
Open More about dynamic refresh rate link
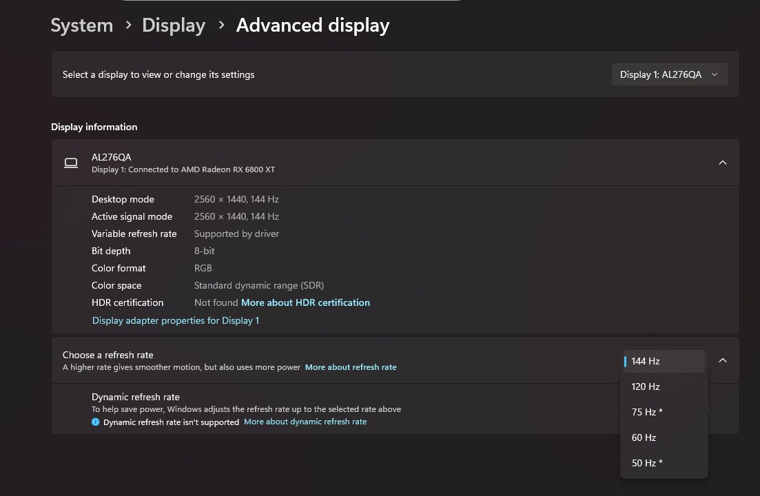point(305,422)
